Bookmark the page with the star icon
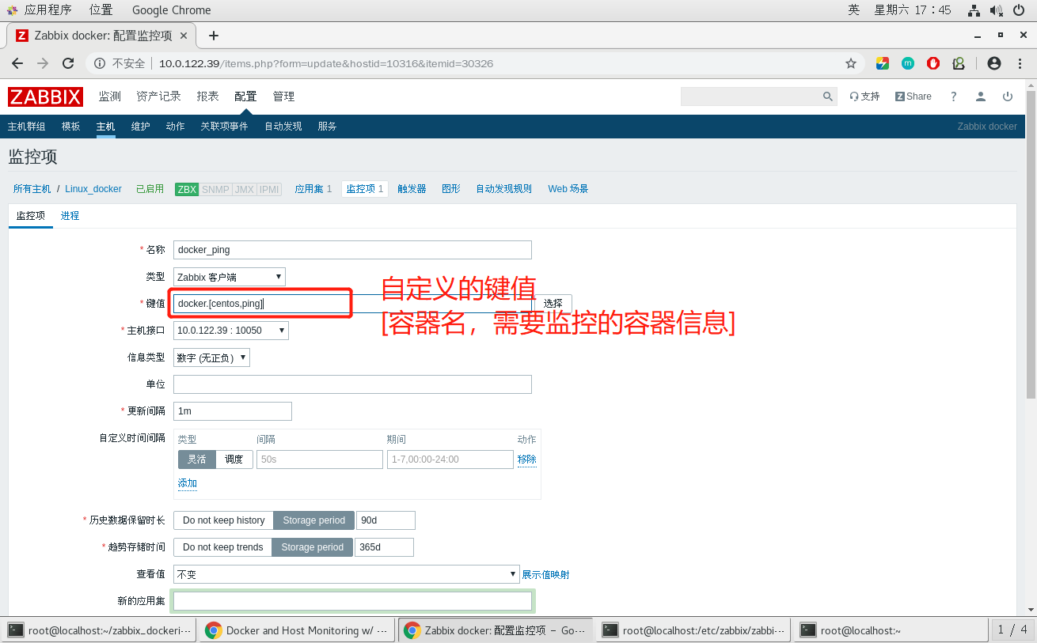 pos(850,62)
